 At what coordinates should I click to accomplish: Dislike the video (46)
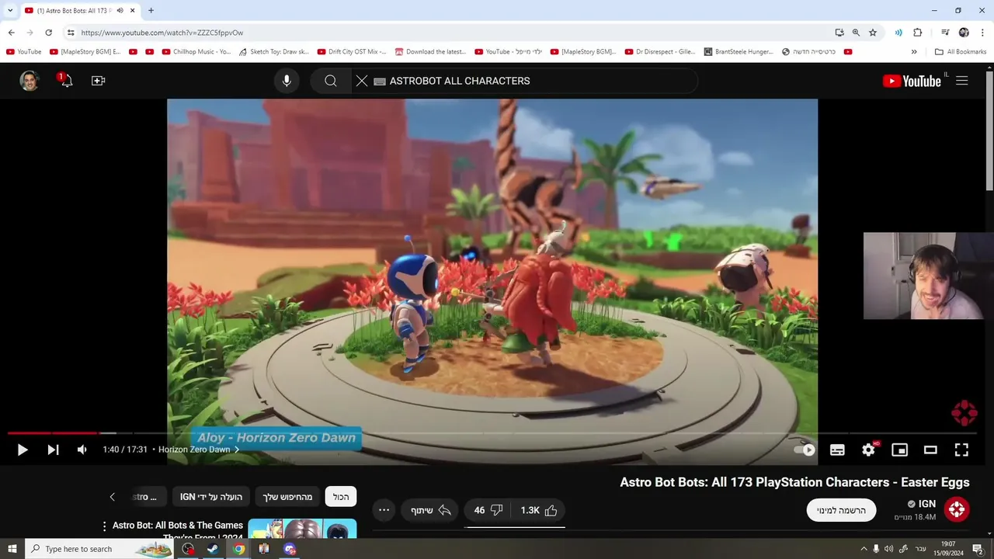(489, 510)
